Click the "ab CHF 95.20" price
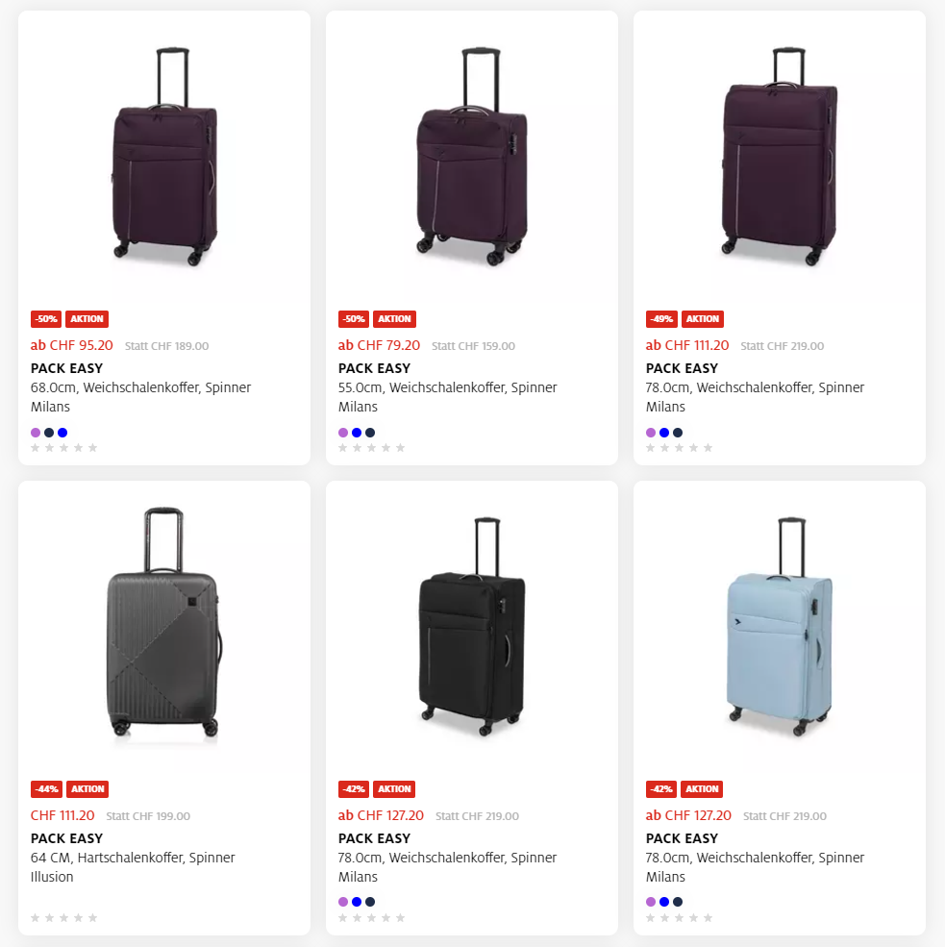945x947 pixels. (72, 345)
